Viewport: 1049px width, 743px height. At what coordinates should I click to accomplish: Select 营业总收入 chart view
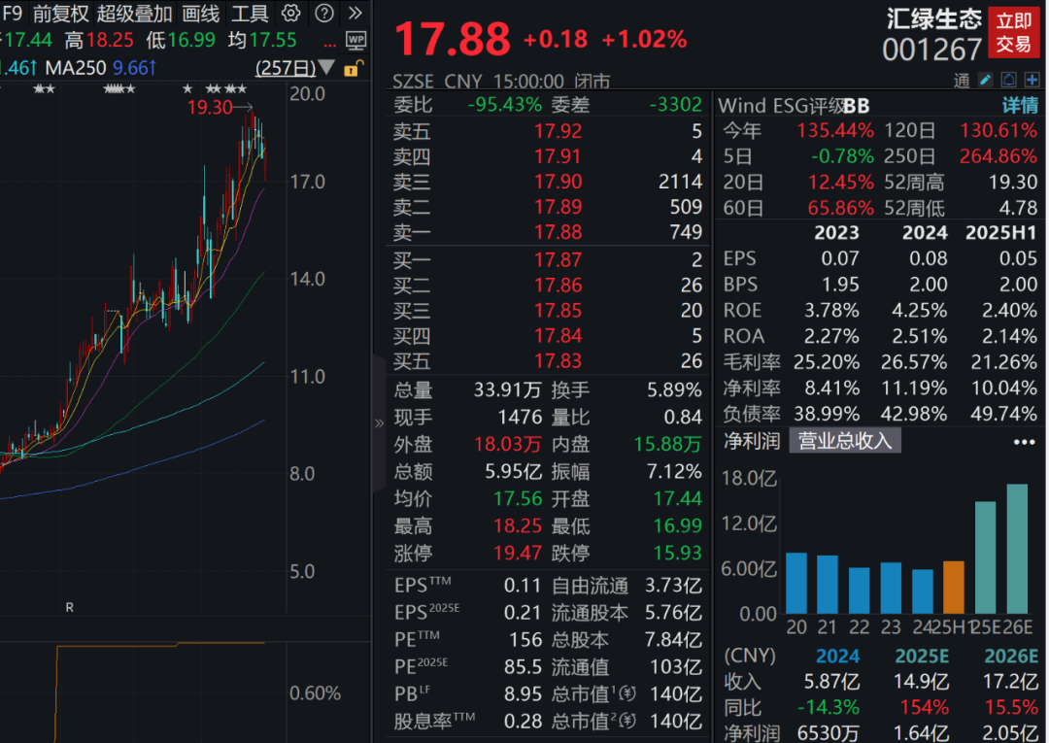(844, 441)
